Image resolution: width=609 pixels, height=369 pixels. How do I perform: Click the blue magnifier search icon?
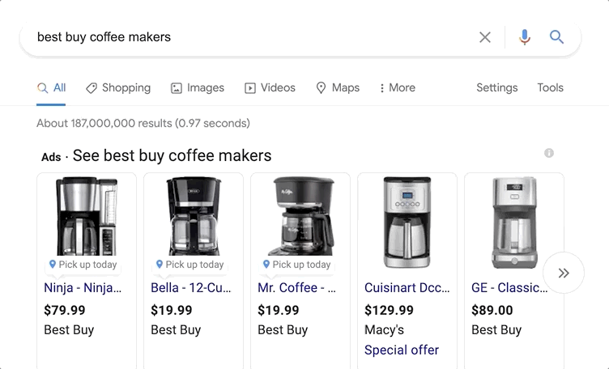(x=556, y=37)
